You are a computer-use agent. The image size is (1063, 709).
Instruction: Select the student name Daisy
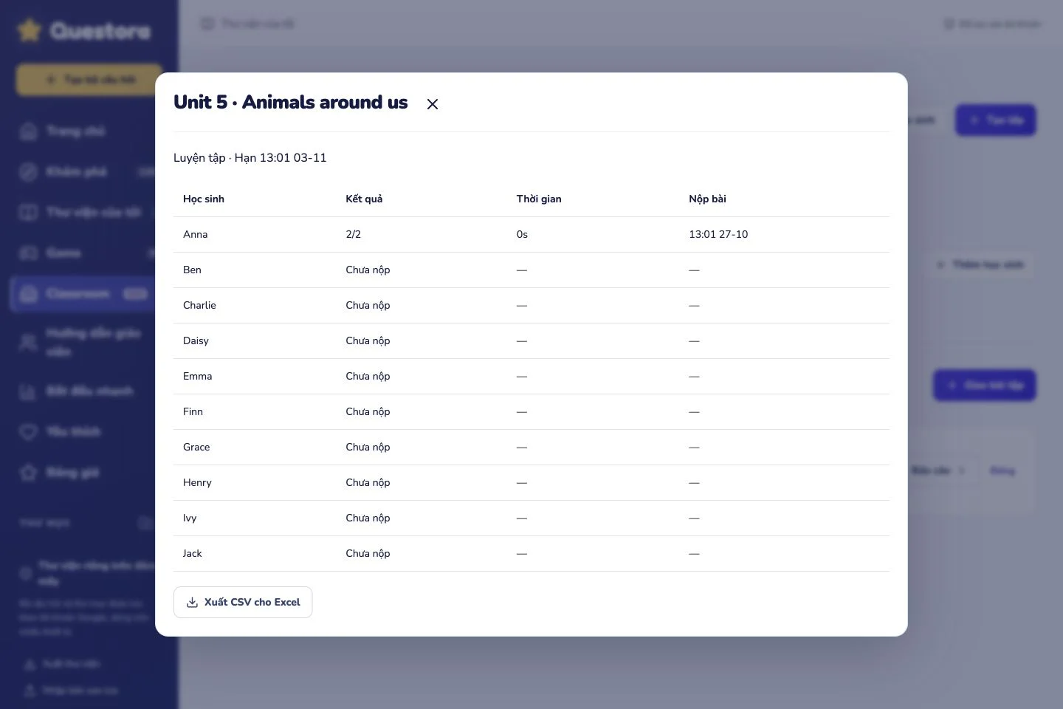[196, 341]
